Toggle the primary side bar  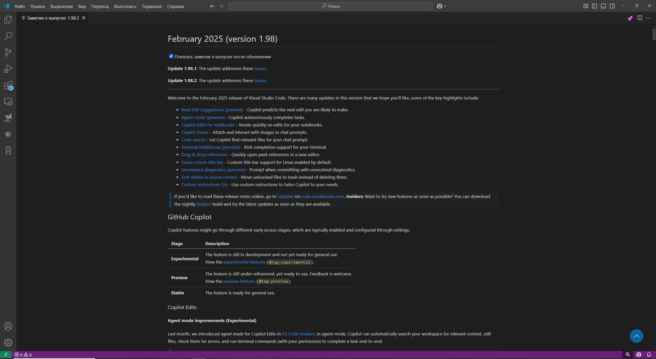click(595, 6)
